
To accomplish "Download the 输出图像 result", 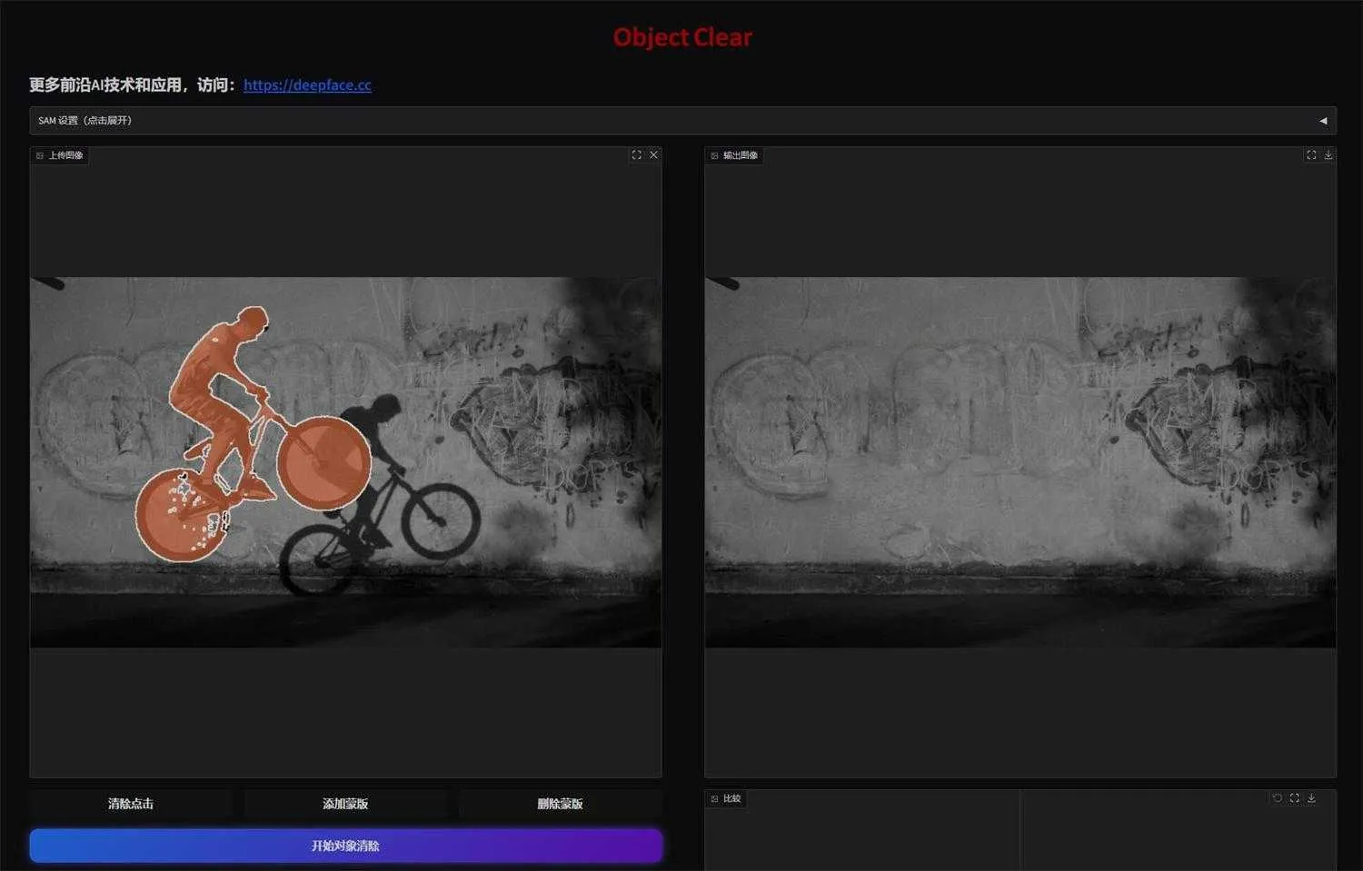I will (1328, 155).
